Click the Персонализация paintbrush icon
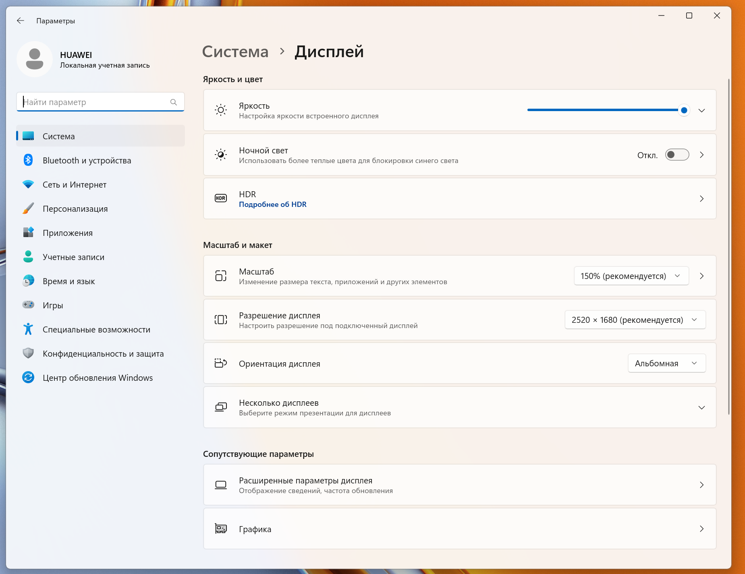The height and width of the screenshot is (574, 745). pos(28,209)
